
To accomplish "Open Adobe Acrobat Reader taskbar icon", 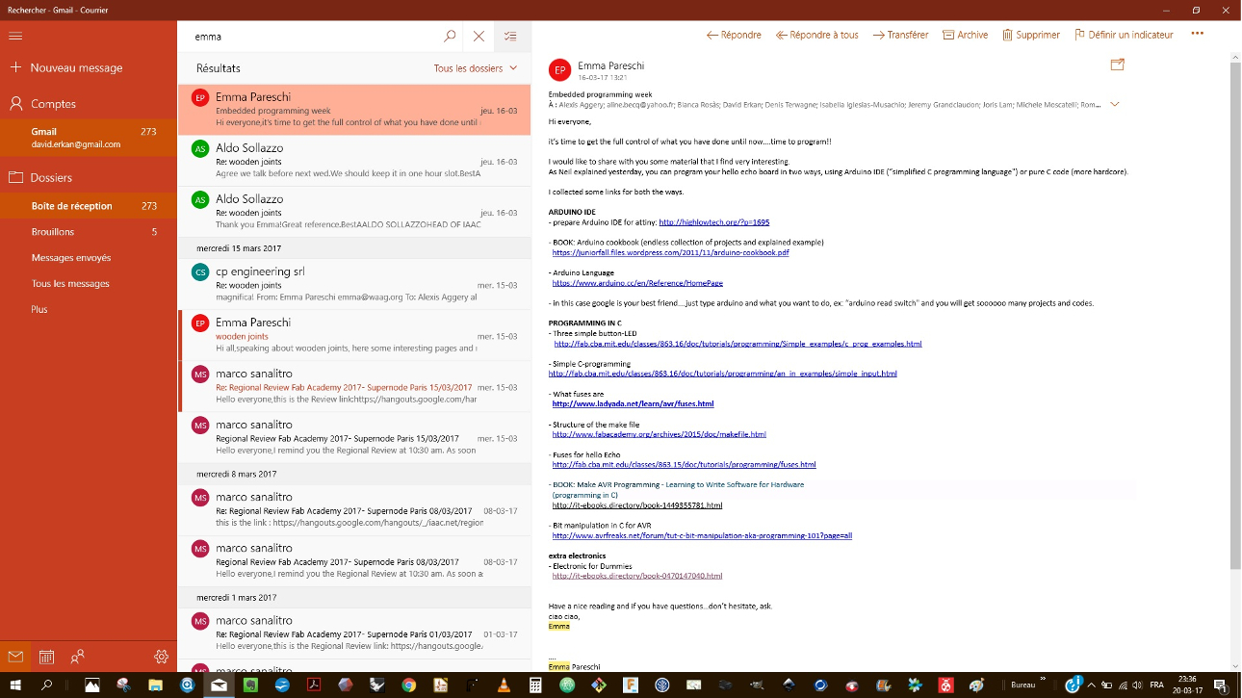I will (x=314, y=685).
